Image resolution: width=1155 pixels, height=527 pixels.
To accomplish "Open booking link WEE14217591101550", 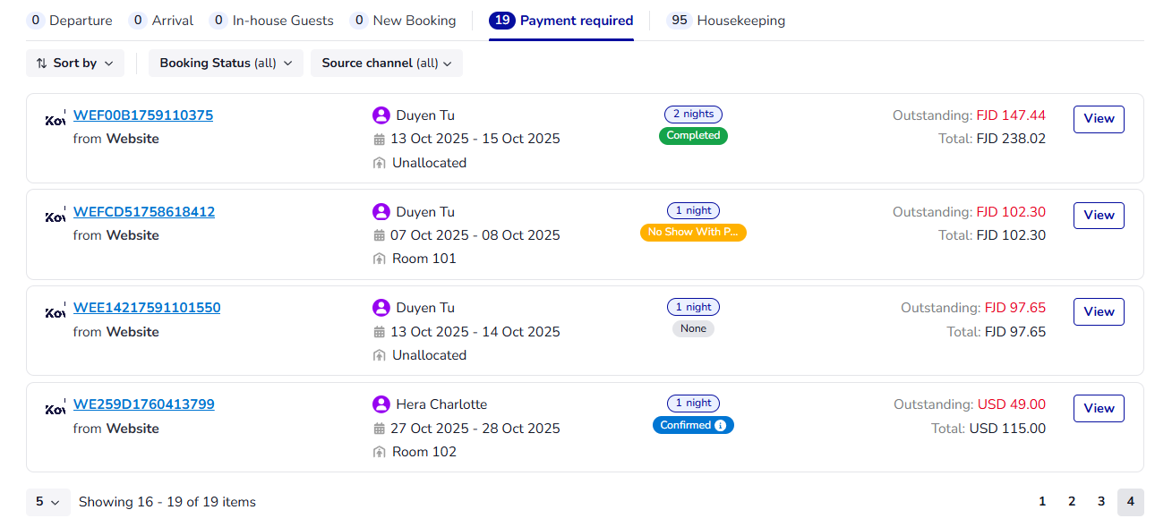I will click(x=147, y=308).
